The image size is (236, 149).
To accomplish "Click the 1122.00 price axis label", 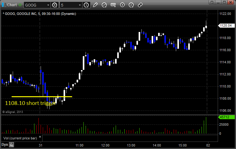I will click(x=225, y=14).
